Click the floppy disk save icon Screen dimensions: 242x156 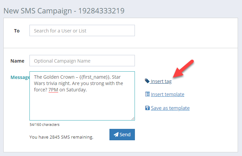[147, 108]
